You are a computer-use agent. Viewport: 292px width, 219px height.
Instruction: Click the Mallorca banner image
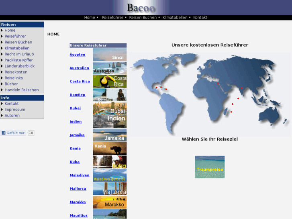pos(110,189)
